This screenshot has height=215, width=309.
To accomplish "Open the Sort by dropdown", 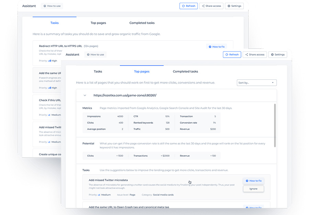I will click(x=256, y=83).
